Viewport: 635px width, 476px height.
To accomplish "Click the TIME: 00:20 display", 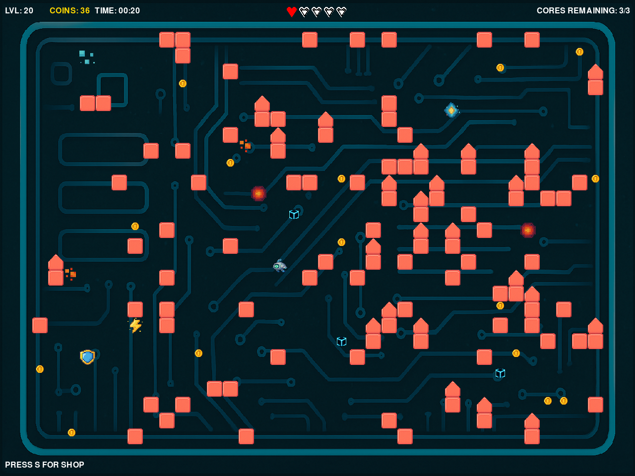I will coord(118,10).
